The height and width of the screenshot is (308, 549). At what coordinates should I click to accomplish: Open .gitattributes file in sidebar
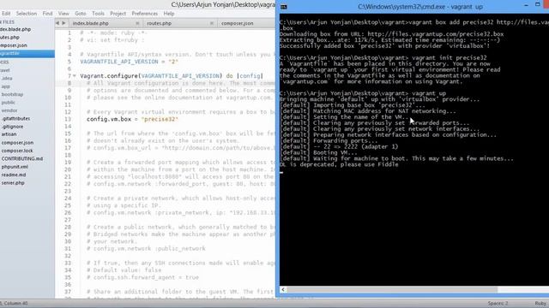click(x=15, y=118)
